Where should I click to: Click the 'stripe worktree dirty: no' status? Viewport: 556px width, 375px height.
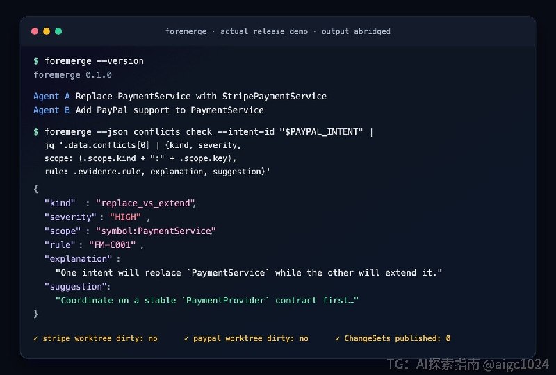tap(96, 338)
